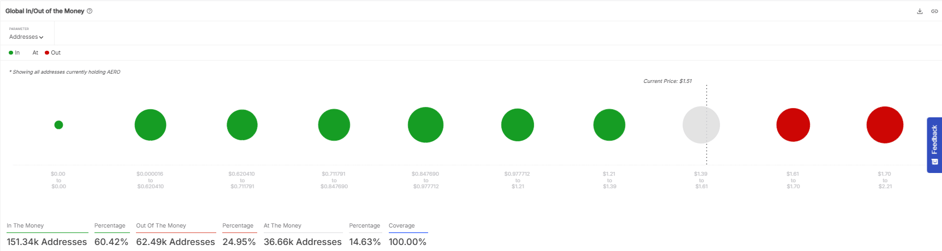942x251 pixels.
Task: Toggle the green In legend series
Action: (x=15, y=53)
